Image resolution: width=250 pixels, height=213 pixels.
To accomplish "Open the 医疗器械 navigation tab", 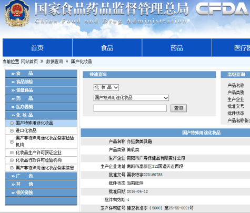I will pyautogui.click(x=231, y=48).
